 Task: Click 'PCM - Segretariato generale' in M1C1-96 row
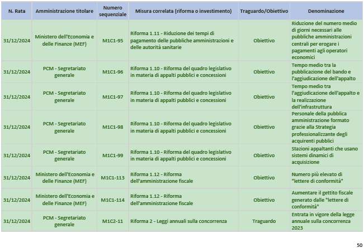pyautogui.click(x=64, y=72)
